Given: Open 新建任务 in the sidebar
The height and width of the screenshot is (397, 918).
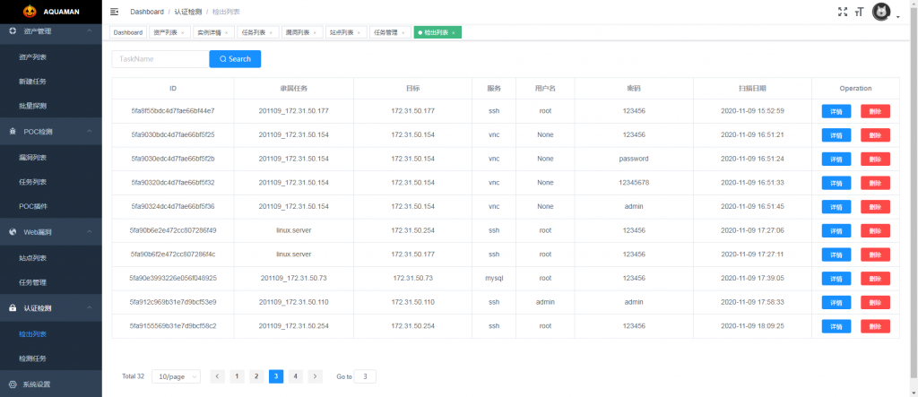Looking at the screenshot, I should tap(51, 82).
